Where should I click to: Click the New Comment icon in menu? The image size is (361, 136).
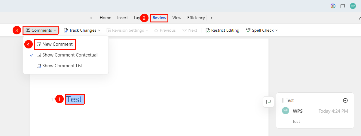(38, 44)
